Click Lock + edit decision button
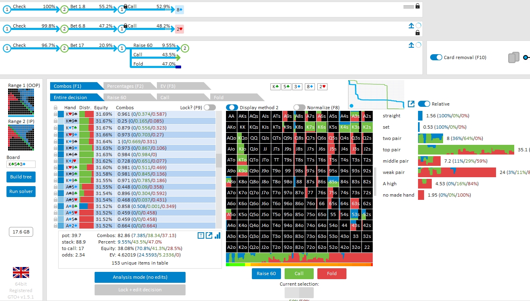 (x=140, y=290)
